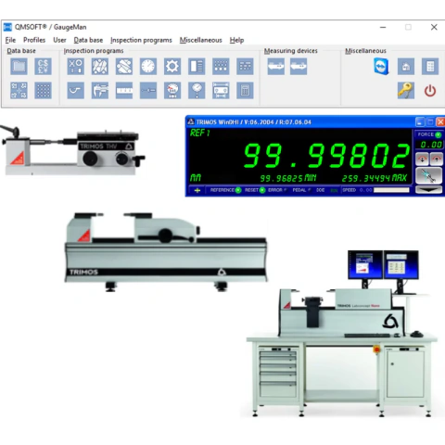Select the second measuring device icon
The image size is (445, 445).
[299, 67]
